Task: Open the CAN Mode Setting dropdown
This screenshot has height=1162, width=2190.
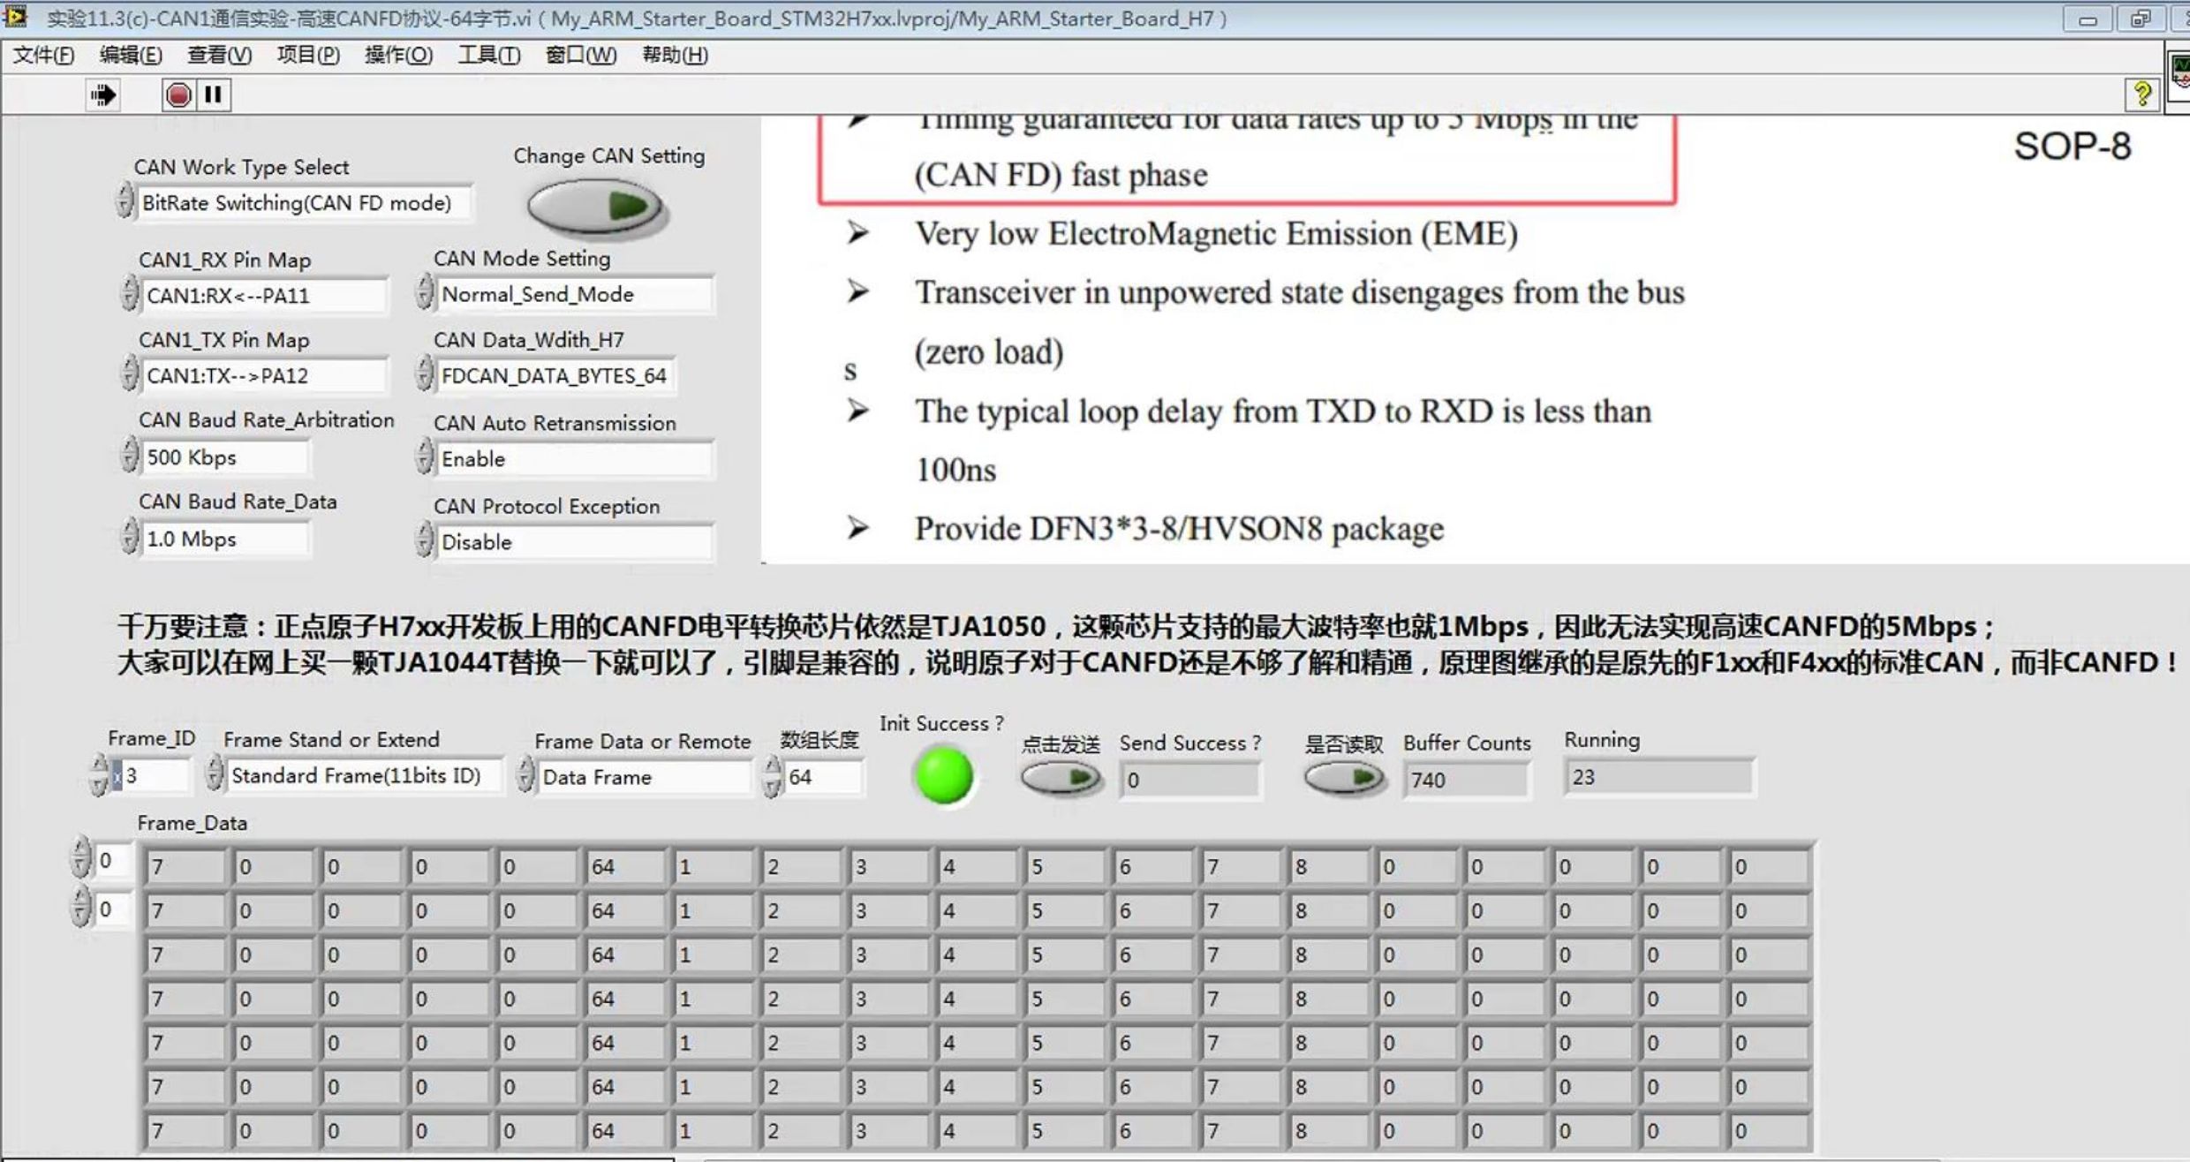Action: pos(574,295)
